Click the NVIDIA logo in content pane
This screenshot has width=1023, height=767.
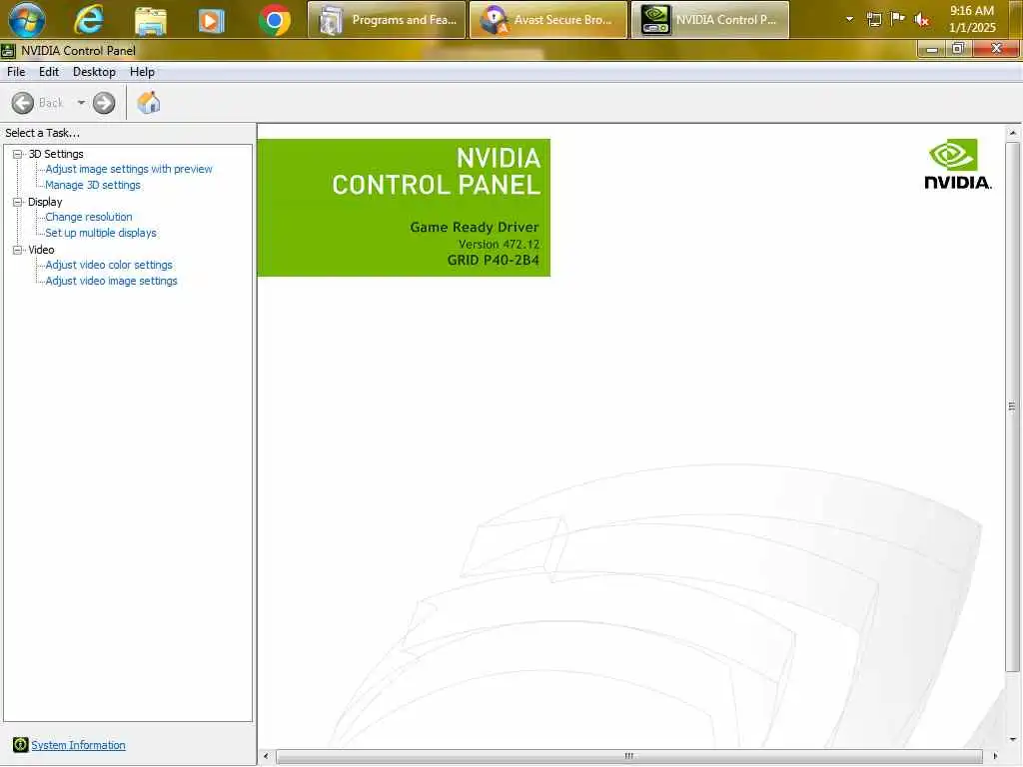coord(957,164)
